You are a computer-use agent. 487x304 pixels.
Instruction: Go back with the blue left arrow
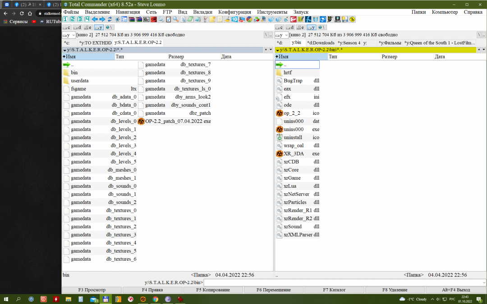[95, 19]
